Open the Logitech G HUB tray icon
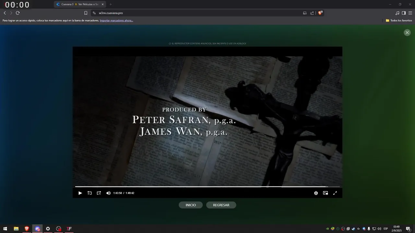This screenshot has width=415, height=233. [359, 229]
